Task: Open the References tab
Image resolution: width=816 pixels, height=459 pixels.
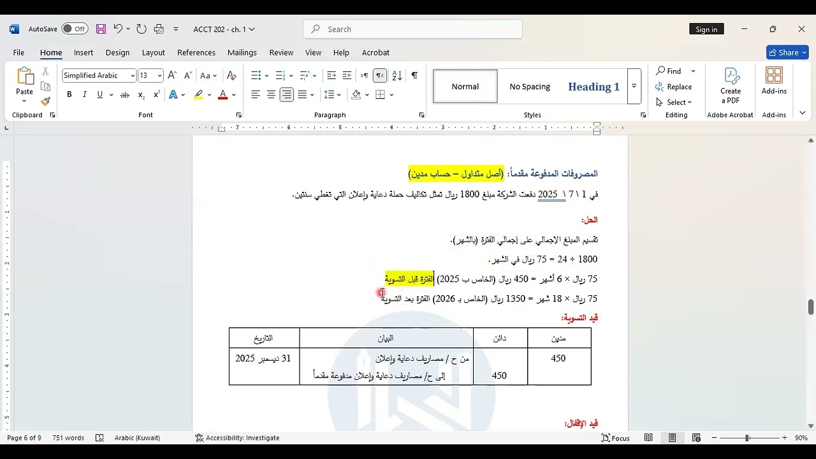Action: coord(196,52)
